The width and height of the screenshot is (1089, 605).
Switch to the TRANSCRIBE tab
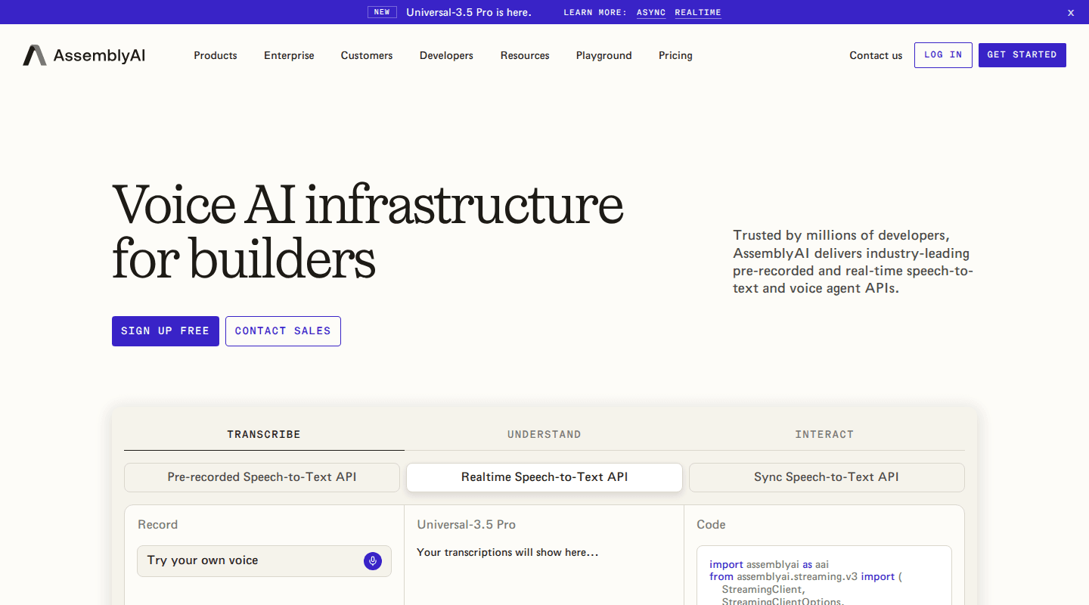264,434
